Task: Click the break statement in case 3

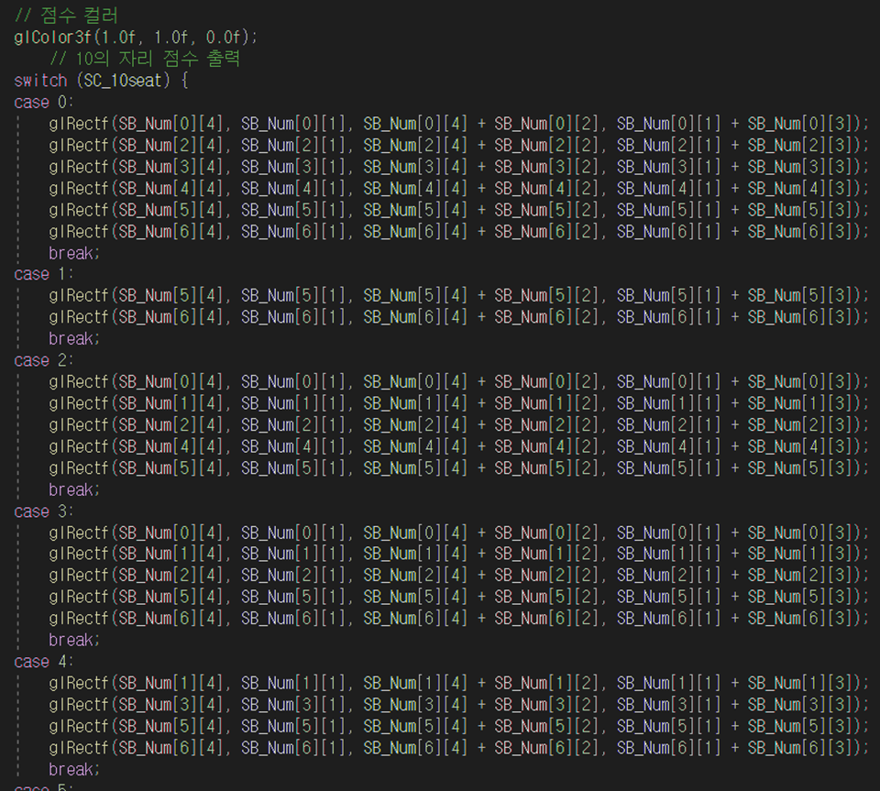Action: pyautogui.click(x=74, y=640)
